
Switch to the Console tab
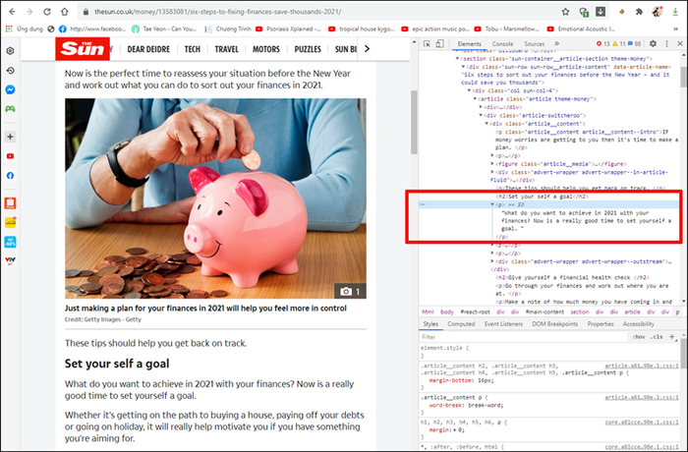click(x=502, y=44)
